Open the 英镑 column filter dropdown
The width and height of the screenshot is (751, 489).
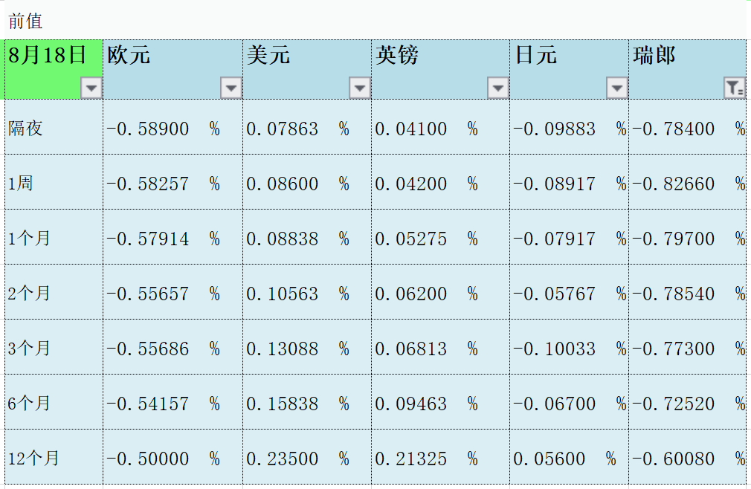click(498, 88)
